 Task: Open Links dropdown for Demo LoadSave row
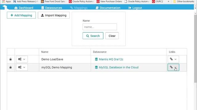point(173,59)
